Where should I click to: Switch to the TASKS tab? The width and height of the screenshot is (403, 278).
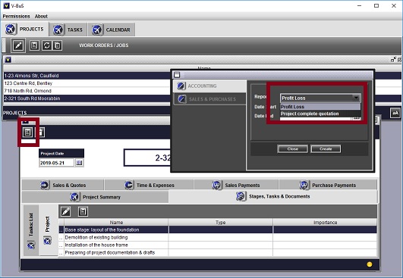68,30
